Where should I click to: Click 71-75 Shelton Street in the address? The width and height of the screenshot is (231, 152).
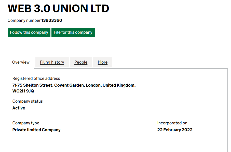point(32,85)
